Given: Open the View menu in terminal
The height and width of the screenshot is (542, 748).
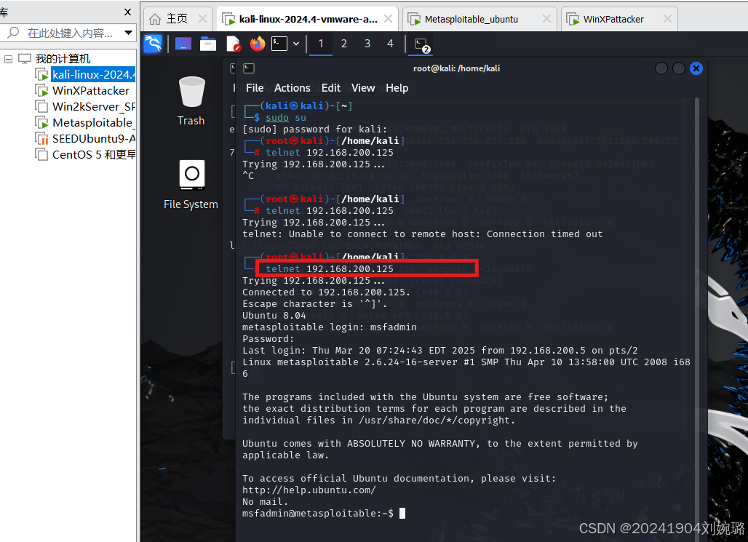Looking at the screenshot, I should click(363, 88).
